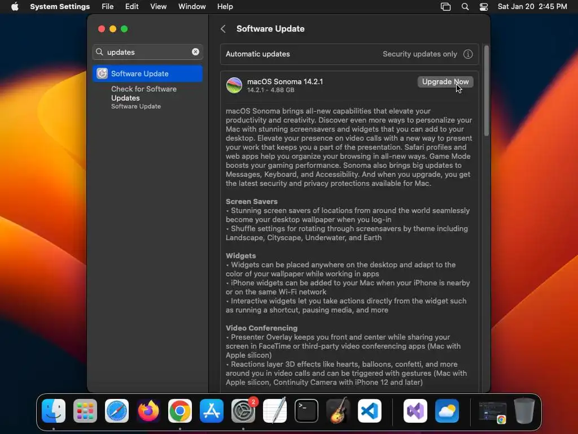Screen dimensions: 578x434
Task: Select Software Update in sidebar
Action: point(147,73)
